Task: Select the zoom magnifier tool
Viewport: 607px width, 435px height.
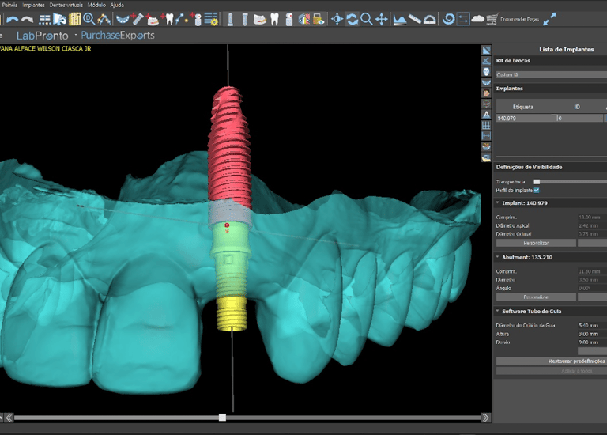Action: pos(367,18)
